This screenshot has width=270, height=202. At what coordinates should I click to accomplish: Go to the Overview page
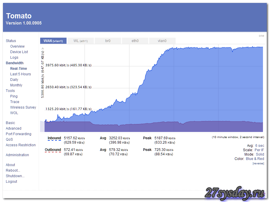pyautogui.click(x=17, y=46)
